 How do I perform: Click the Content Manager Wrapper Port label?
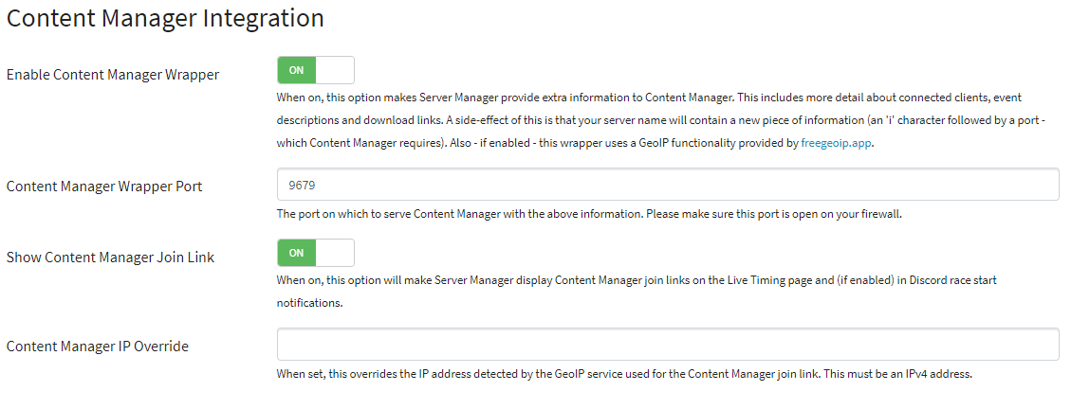[104, 186]
